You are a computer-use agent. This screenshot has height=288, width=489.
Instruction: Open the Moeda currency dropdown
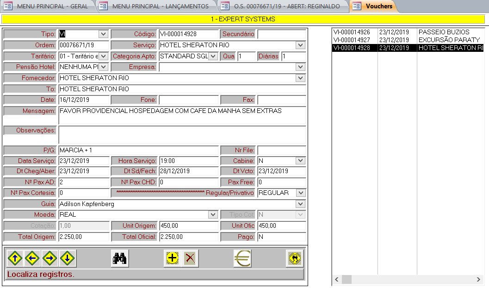pyautogui.click(x=213, y=215)
